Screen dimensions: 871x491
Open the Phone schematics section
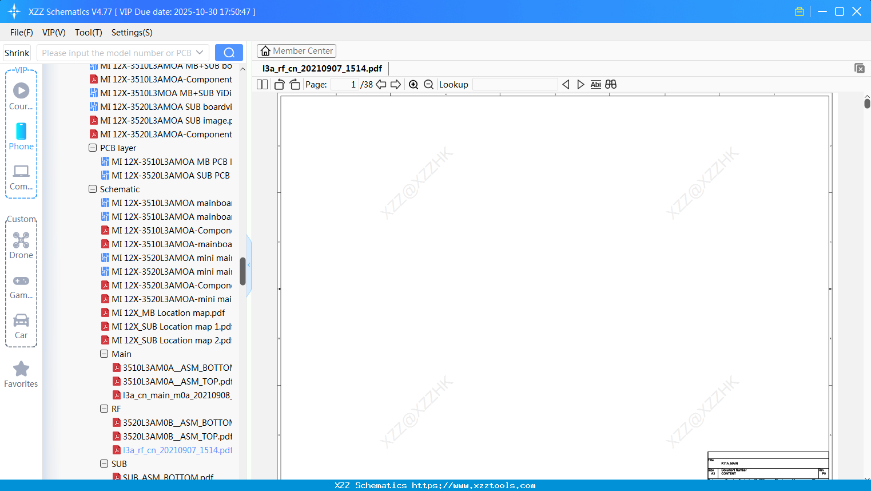tap(21, 132)
